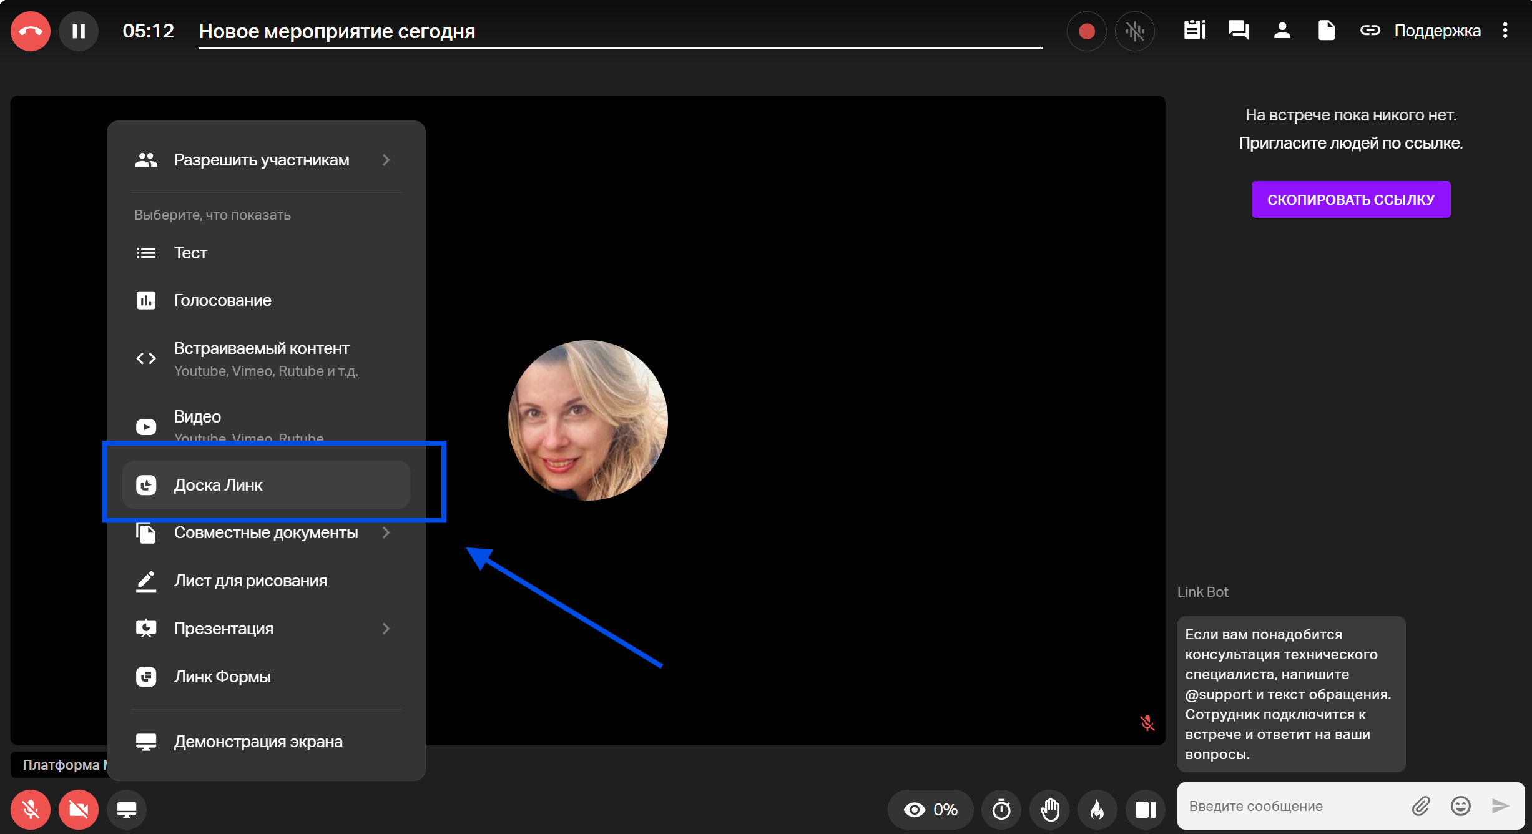Raise hand using the hand icon
The image size is (1532, 834).
coord(1049,810)
